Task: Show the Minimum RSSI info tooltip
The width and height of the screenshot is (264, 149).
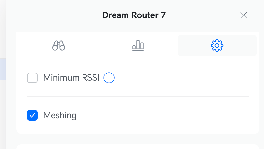Action: pyautogui.click(x=109, y=78)
